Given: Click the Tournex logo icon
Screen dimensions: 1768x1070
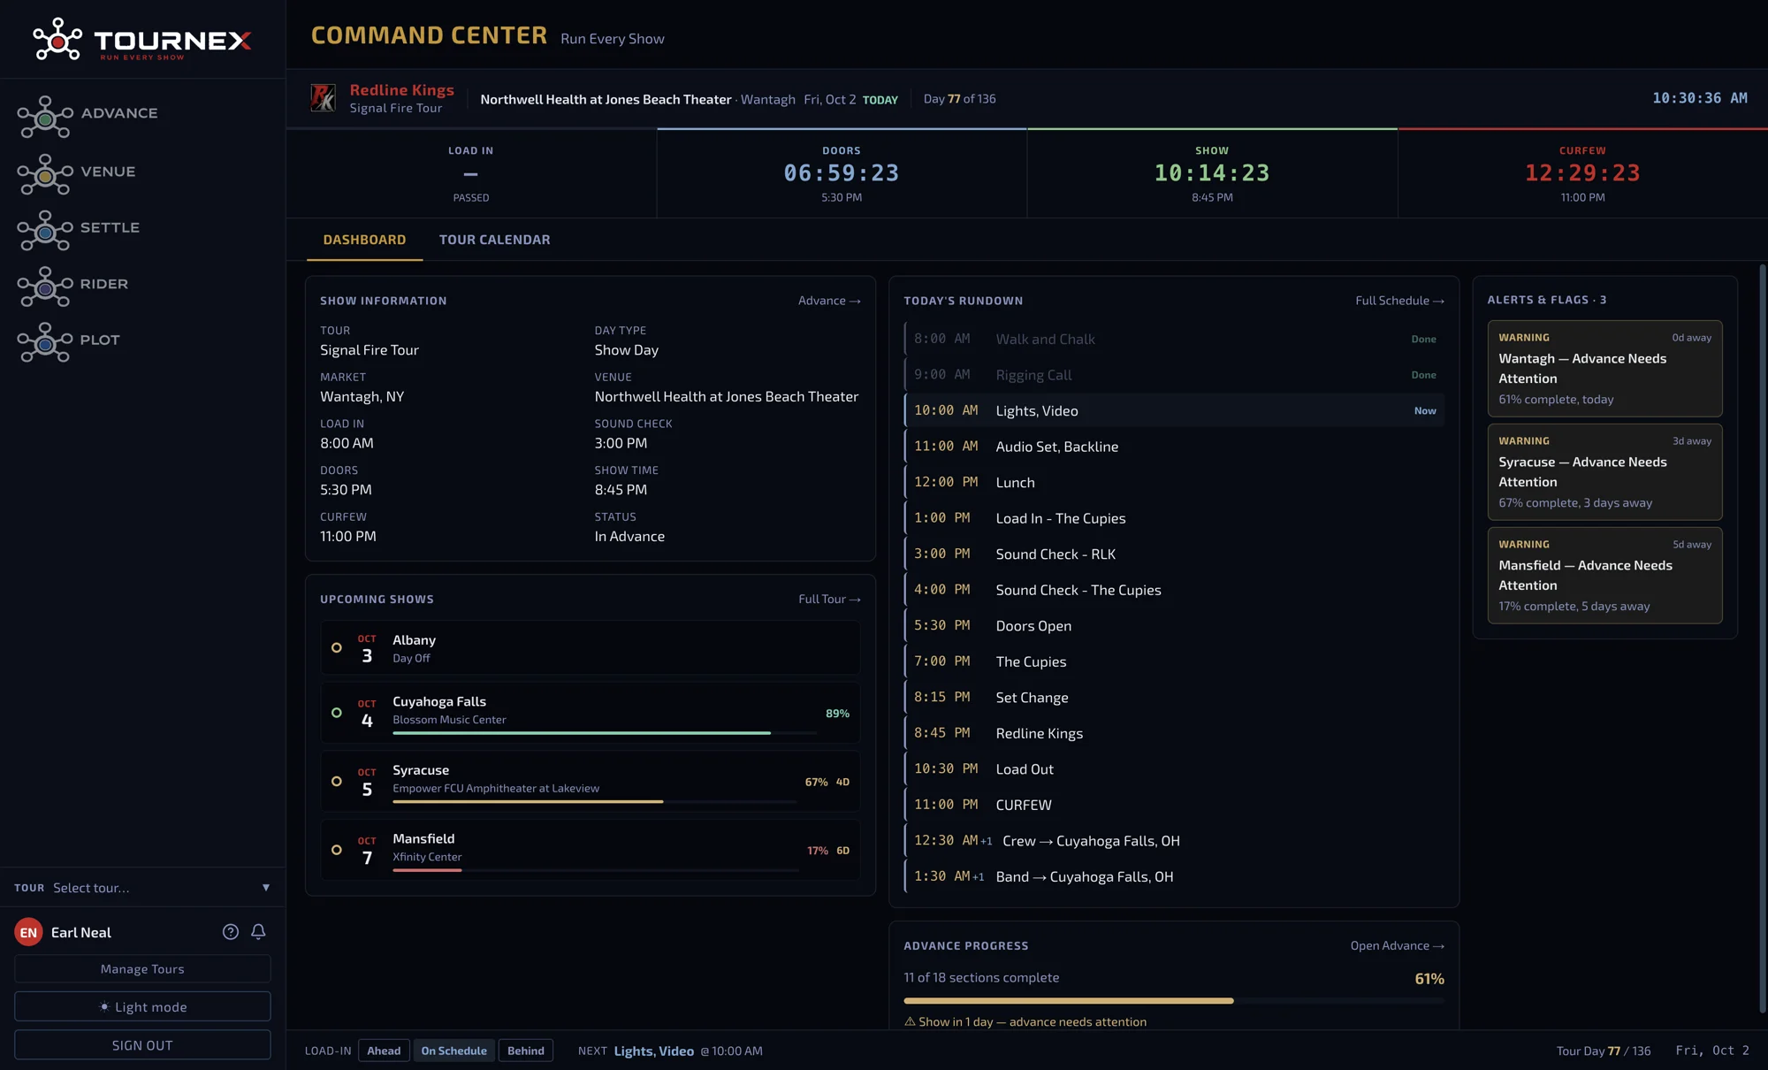Looking at the screenshot, I should 57,40.
